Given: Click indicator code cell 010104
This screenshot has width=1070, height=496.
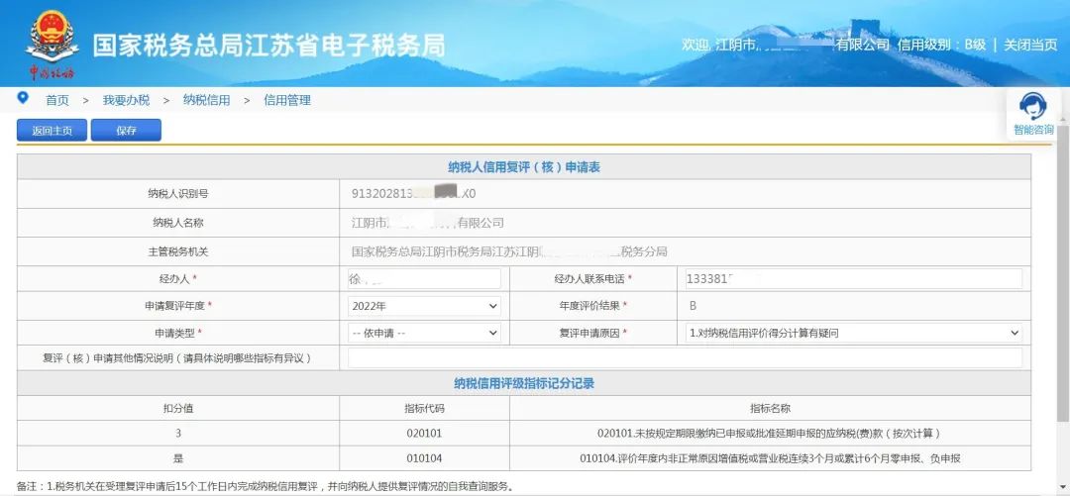Looking at the screenshot, I should pyautogui.click(x=424, y=458).
